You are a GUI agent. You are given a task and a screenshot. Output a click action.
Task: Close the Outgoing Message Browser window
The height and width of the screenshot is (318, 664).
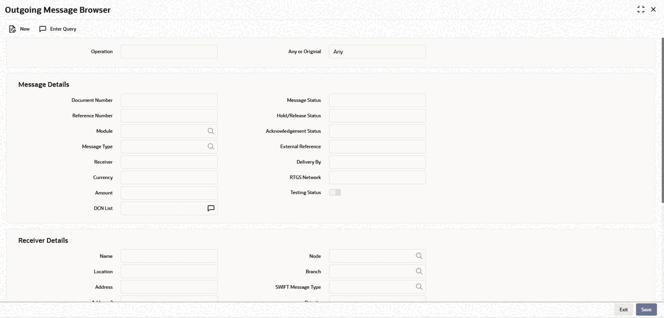[x=653, y=9]
